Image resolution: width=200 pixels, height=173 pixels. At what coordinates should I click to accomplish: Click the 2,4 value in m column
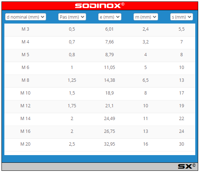(145, 29)
